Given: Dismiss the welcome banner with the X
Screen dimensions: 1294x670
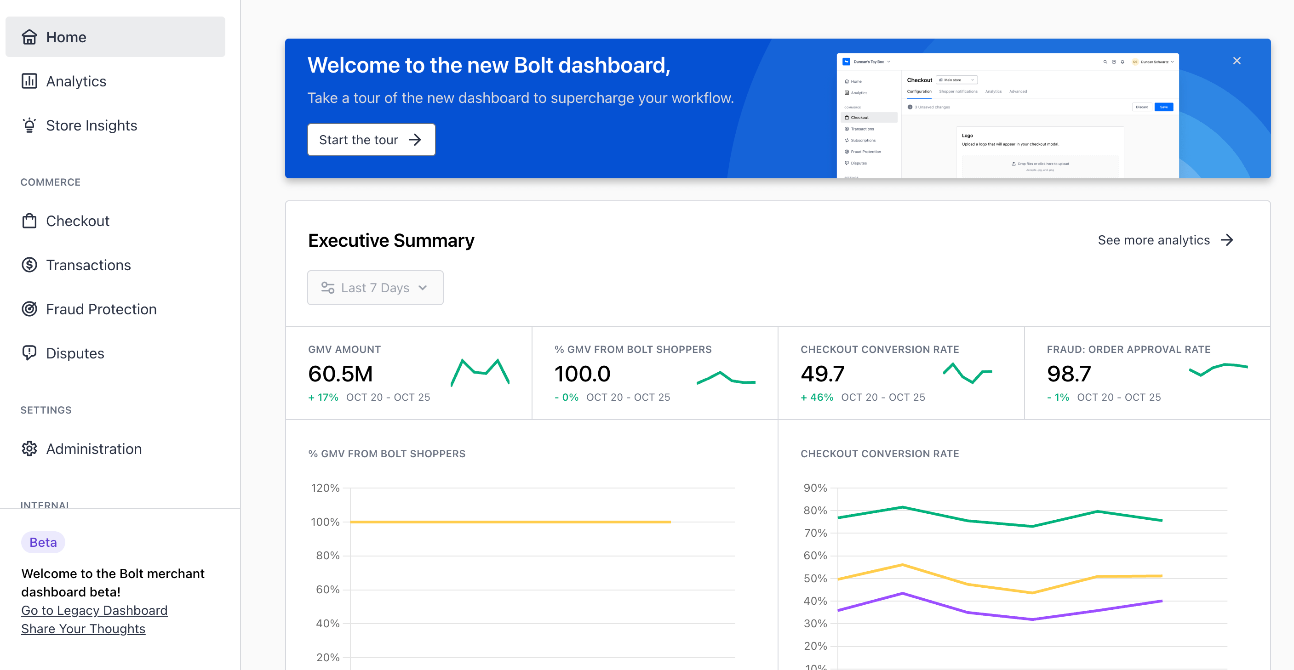Looking at the screenshot, I should click(x=1237, y=60).
